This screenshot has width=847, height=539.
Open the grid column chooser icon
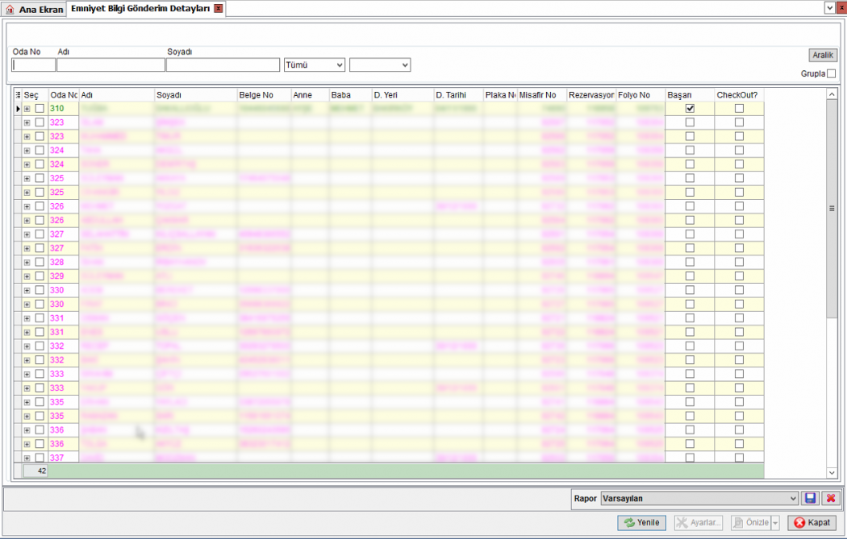(18, 95)
